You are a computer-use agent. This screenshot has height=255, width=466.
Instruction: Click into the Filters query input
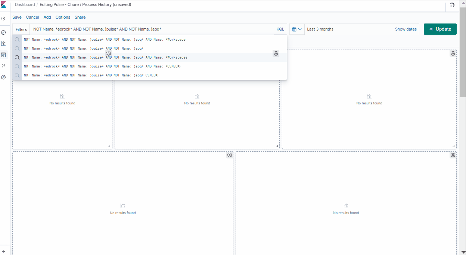point(149,29)
